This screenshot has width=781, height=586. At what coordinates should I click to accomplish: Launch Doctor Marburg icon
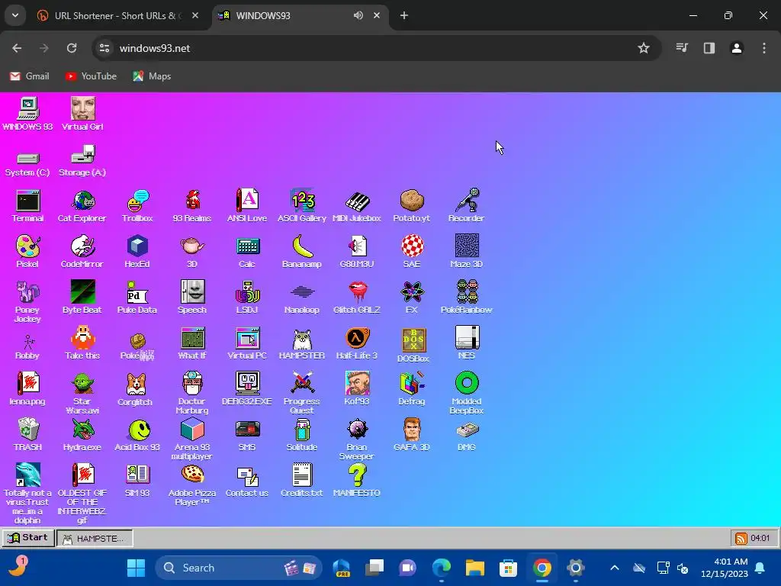point(192,393)
